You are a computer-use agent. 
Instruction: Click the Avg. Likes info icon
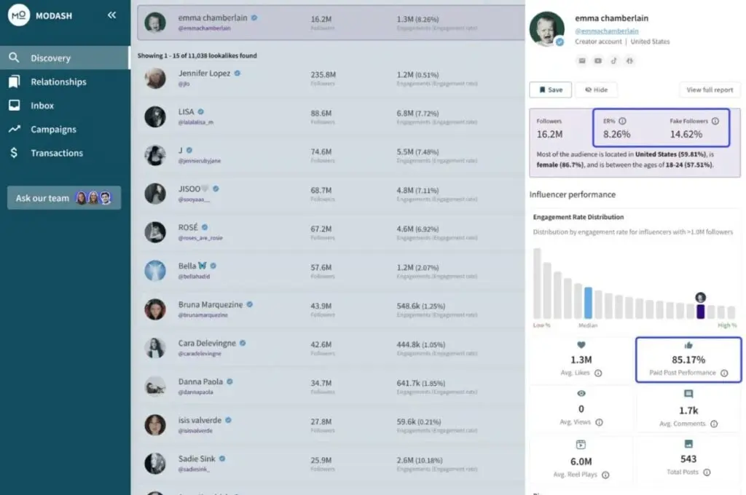point(598,373)
